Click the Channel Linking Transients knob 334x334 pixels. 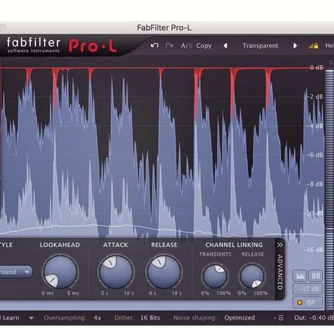point(215,276)
